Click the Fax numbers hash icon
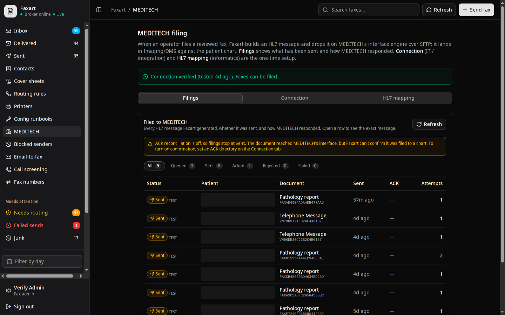The height and width of the screenshot is (315, 505). (x=8, y=182)
